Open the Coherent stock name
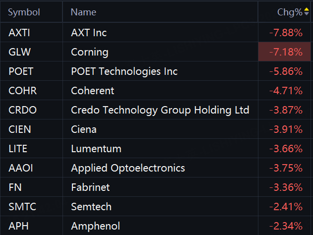 [x=92, y=91]
